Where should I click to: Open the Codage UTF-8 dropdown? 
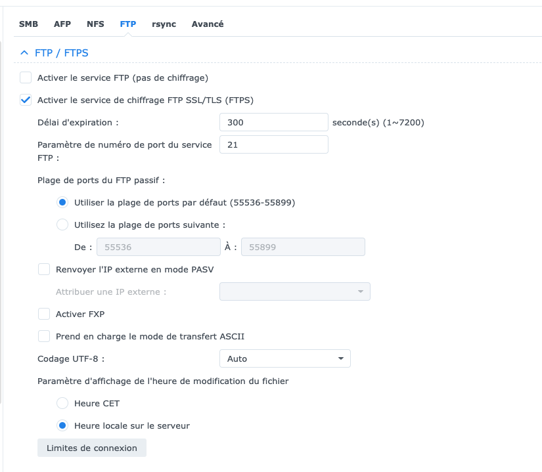point(284,358)
